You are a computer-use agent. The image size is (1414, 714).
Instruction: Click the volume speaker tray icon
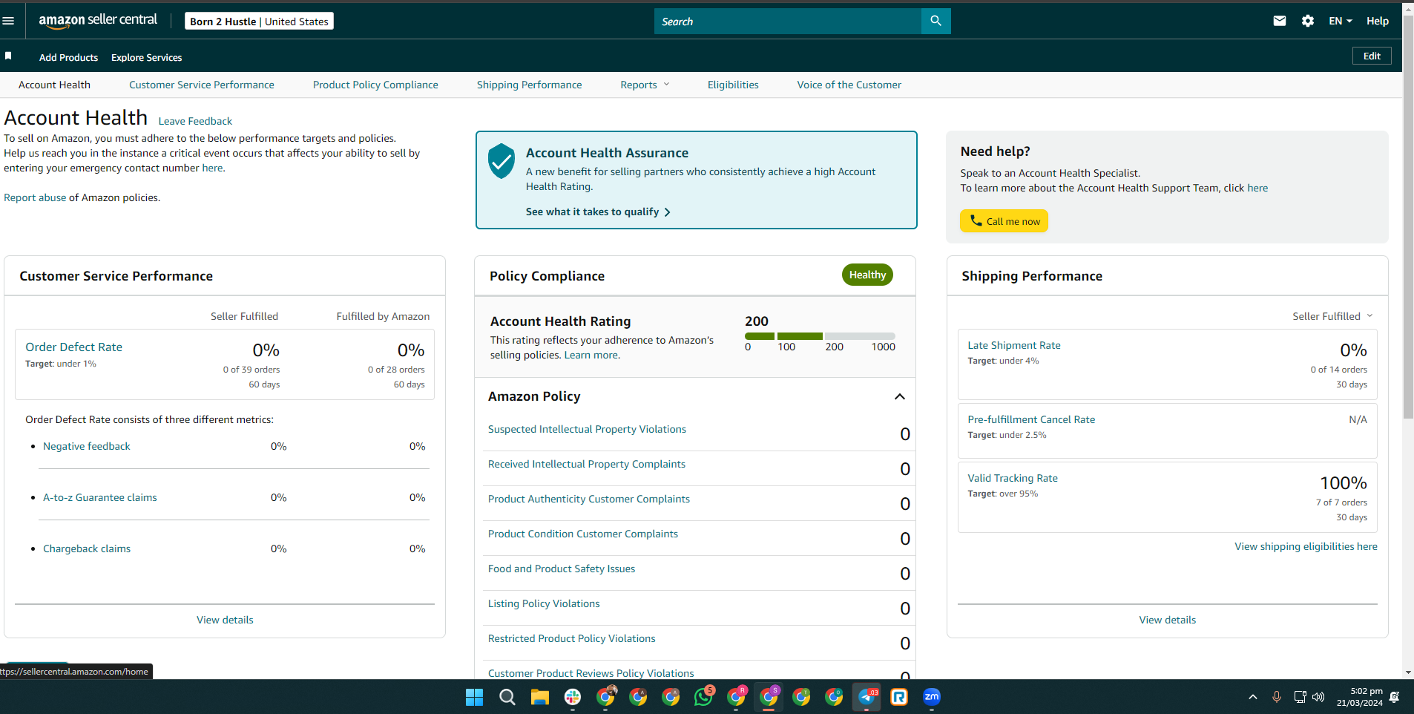click(1318, 697)
